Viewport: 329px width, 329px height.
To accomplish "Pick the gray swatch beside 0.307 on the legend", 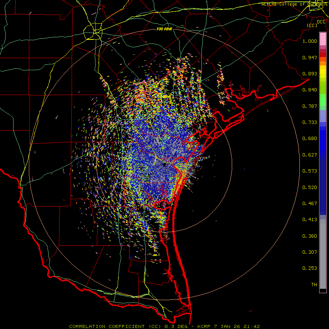I will [x=323, y=254].
